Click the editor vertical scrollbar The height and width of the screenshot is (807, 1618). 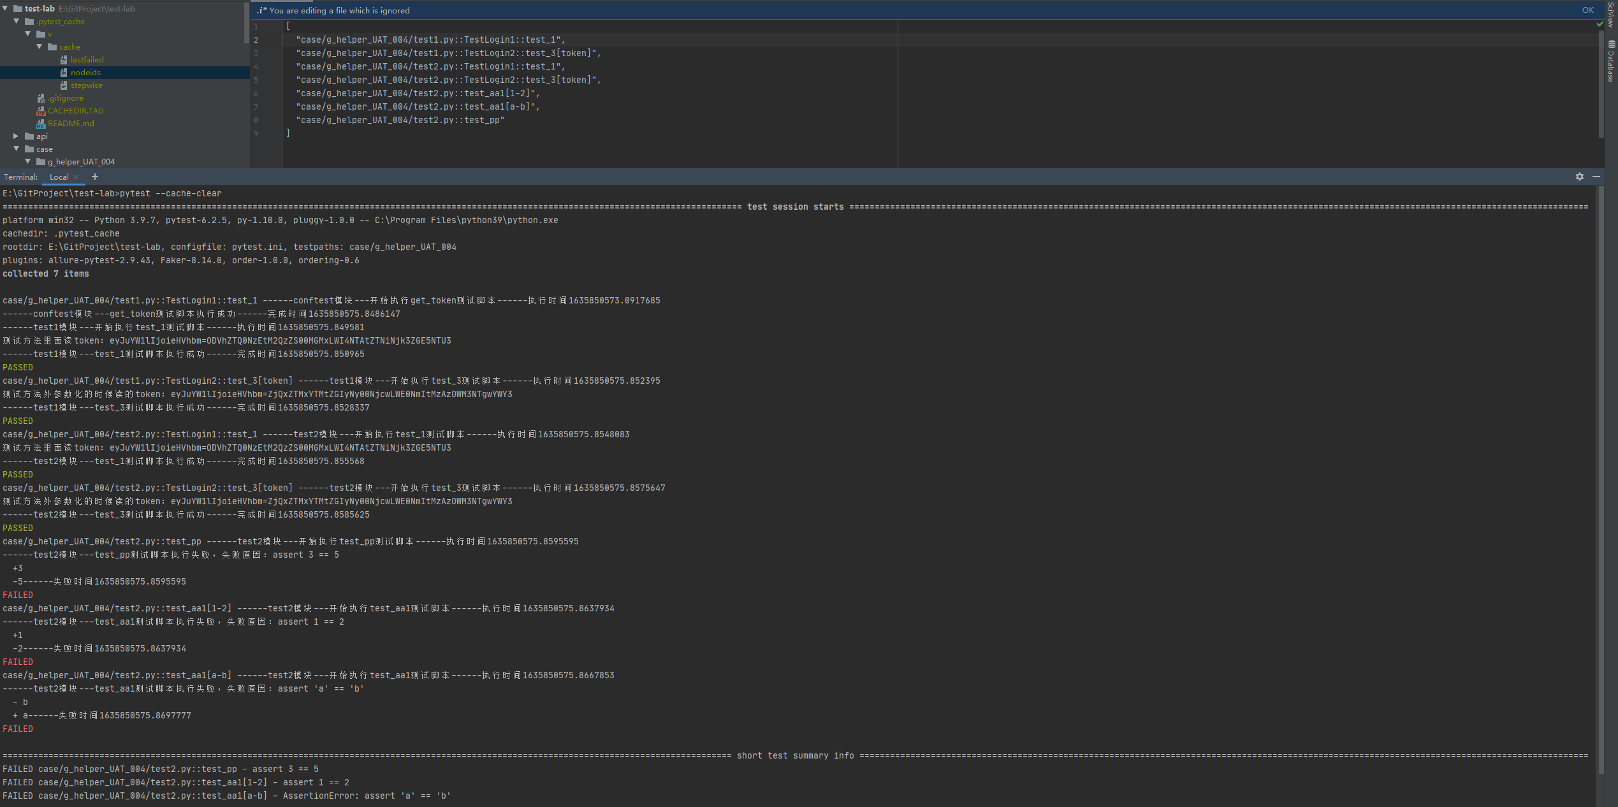[1601, 83]
